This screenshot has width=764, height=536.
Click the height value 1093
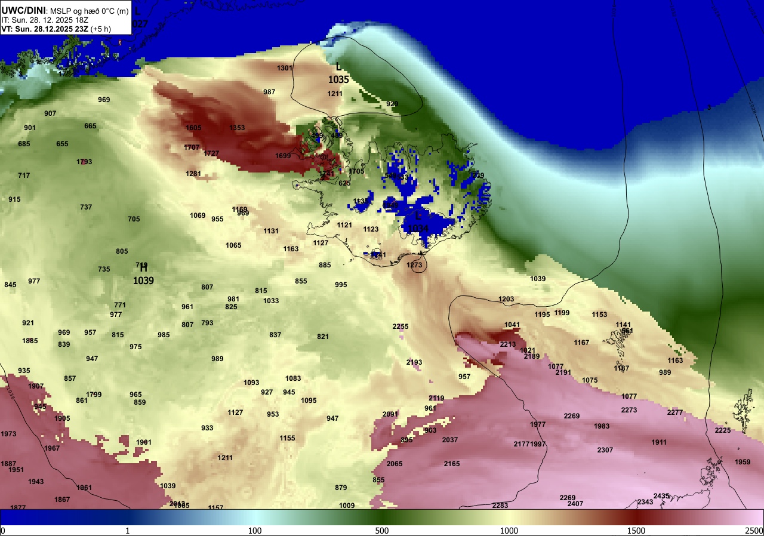tap(251, 383)
